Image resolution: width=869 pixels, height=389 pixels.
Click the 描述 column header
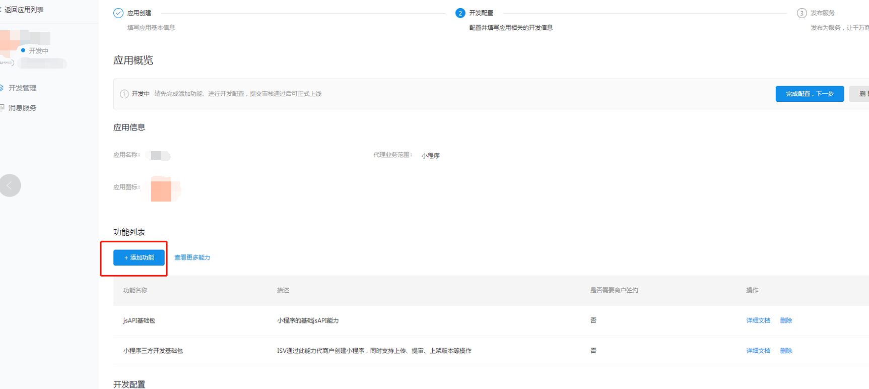click(283, 290)
